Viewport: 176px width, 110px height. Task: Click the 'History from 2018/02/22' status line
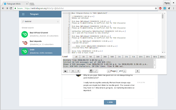[x=84, y=60]
